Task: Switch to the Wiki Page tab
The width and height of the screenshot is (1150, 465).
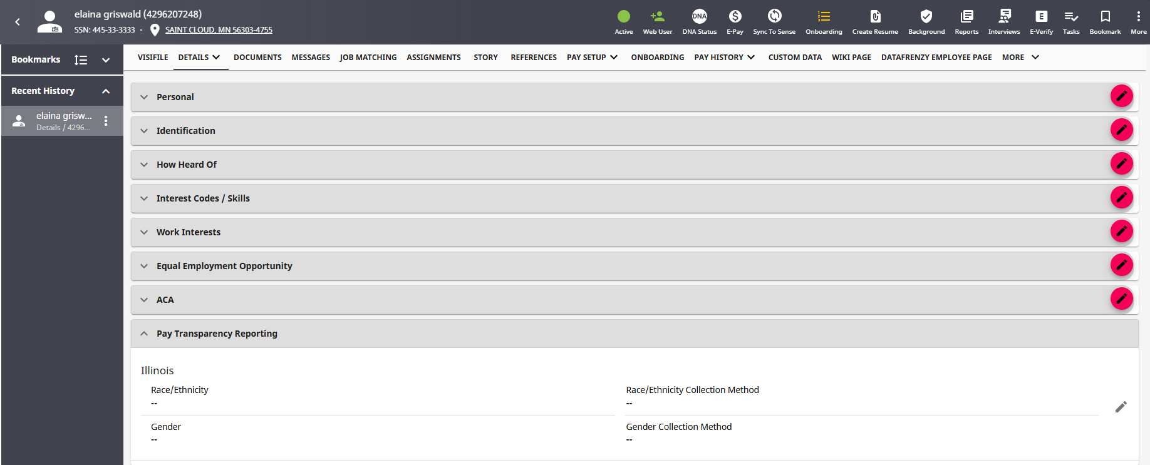Action: pos(851,58)
